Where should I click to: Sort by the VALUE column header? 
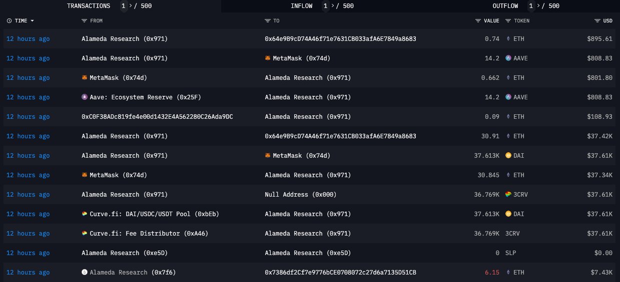coord(491,21)
